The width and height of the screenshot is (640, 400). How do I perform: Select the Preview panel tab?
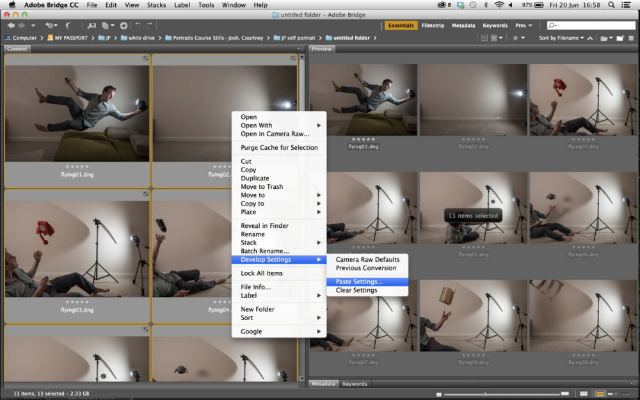tap(322, 49)
